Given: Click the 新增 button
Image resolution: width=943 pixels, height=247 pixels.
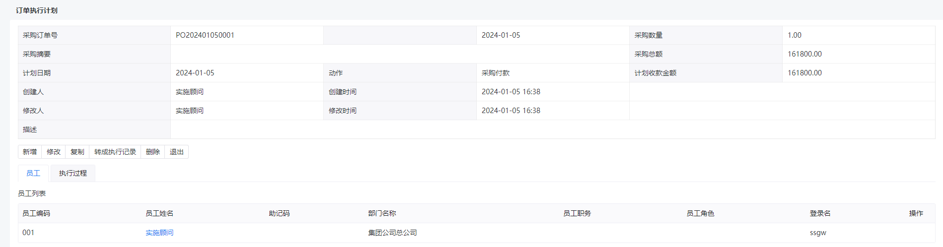Looking at the screenshot, I should coord(30,152).
